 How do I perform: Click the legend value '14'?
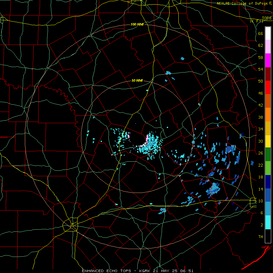click(x=261, y=189)
